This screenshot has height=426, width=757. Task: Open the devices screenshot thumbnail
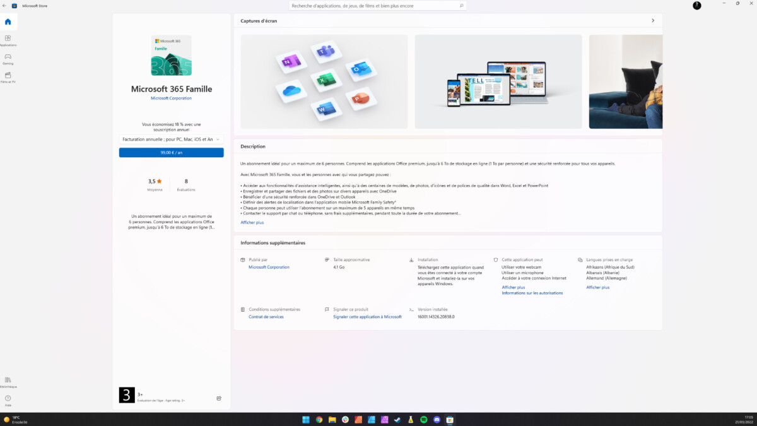(x=498, y=81)
